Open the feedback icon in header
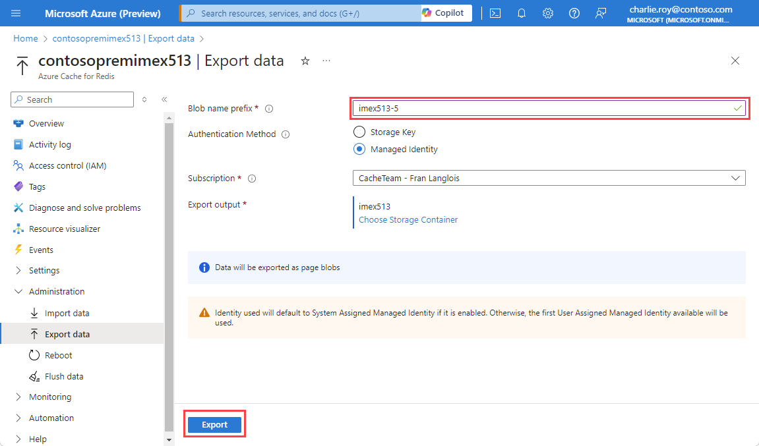This screenshot has width=759, height=446. 600,13
